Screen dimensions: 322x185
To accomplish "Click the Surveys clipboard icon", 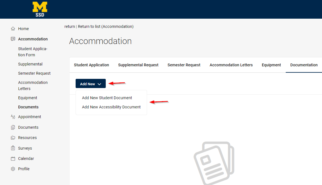I will [13, 148].
